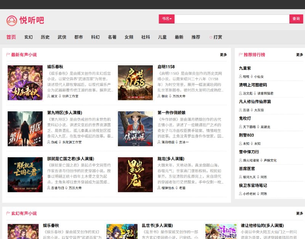Open the 娱乐春秋 cover in 最新有声小说
Viewport: 305px width, 239px height.
coord(25,83)
